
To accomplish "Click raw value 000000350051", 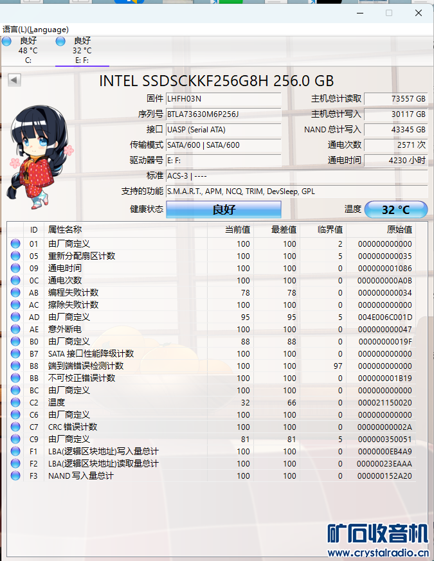I will click(x=385, y=440).
